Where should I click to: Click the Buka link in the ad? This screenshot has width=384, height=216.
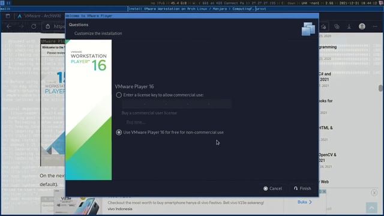[x=305, y=202]
